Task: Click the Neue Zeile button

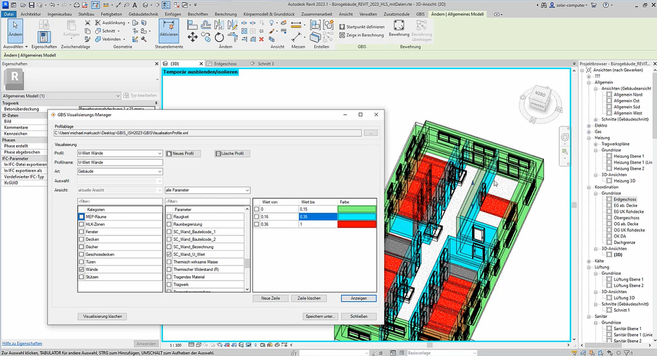Action: click(x=271, y=298)
